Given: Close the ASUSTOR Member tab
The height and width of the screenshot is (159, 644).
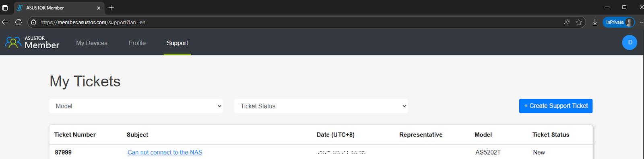Looking at the screenshot, I should tap(99, 8).
